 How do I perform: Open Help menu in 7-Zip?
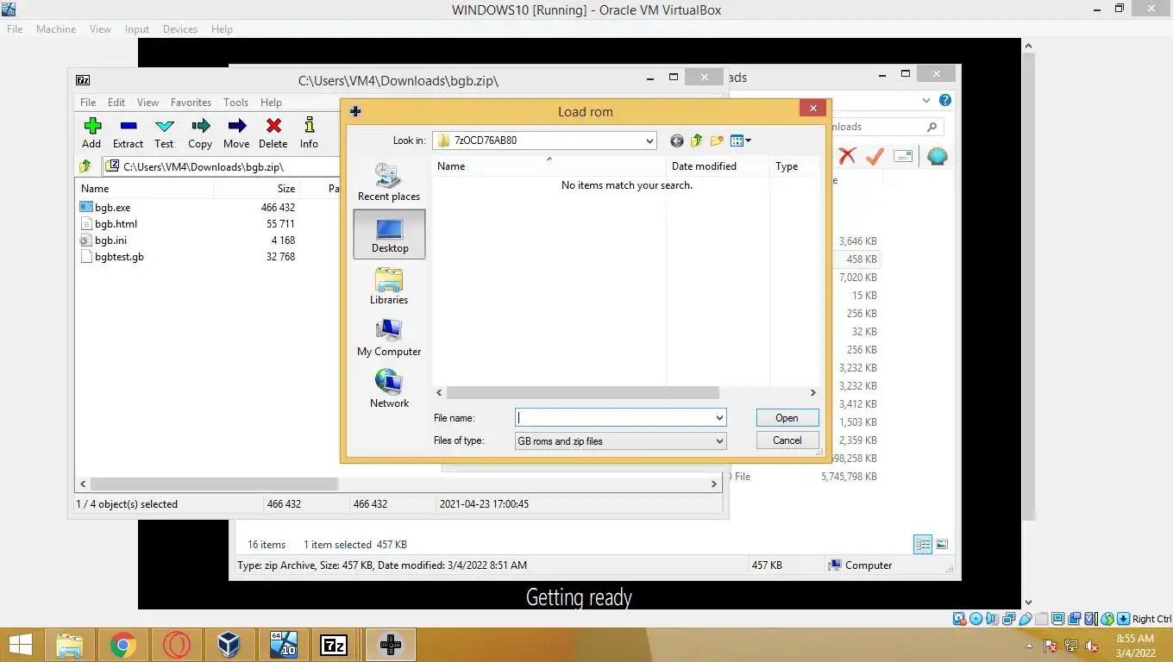(271, 102)
